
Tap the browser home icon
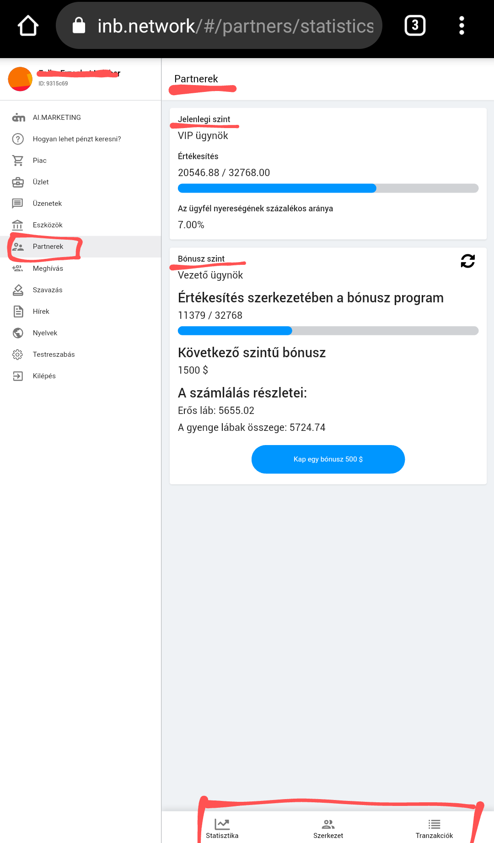click(x=28, y=26)
